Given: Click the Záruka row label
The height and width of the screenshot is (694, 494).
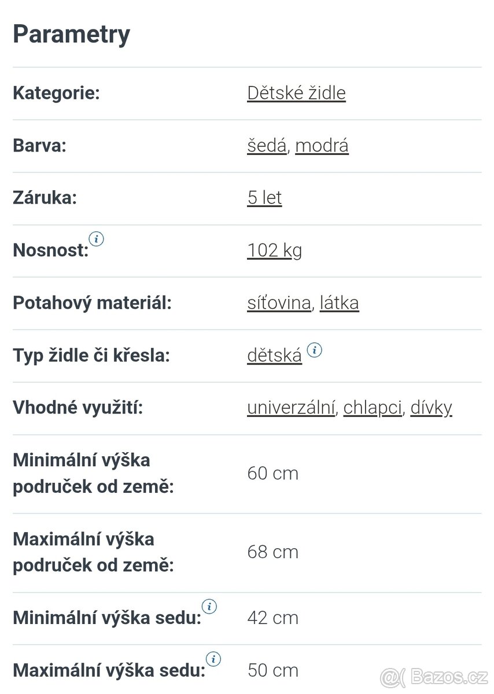Looking at the screenshot, I should [45, 198].
